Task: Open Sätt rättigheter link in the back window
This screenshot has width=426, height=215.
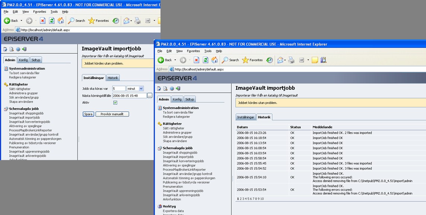Action: coord(20,89)
